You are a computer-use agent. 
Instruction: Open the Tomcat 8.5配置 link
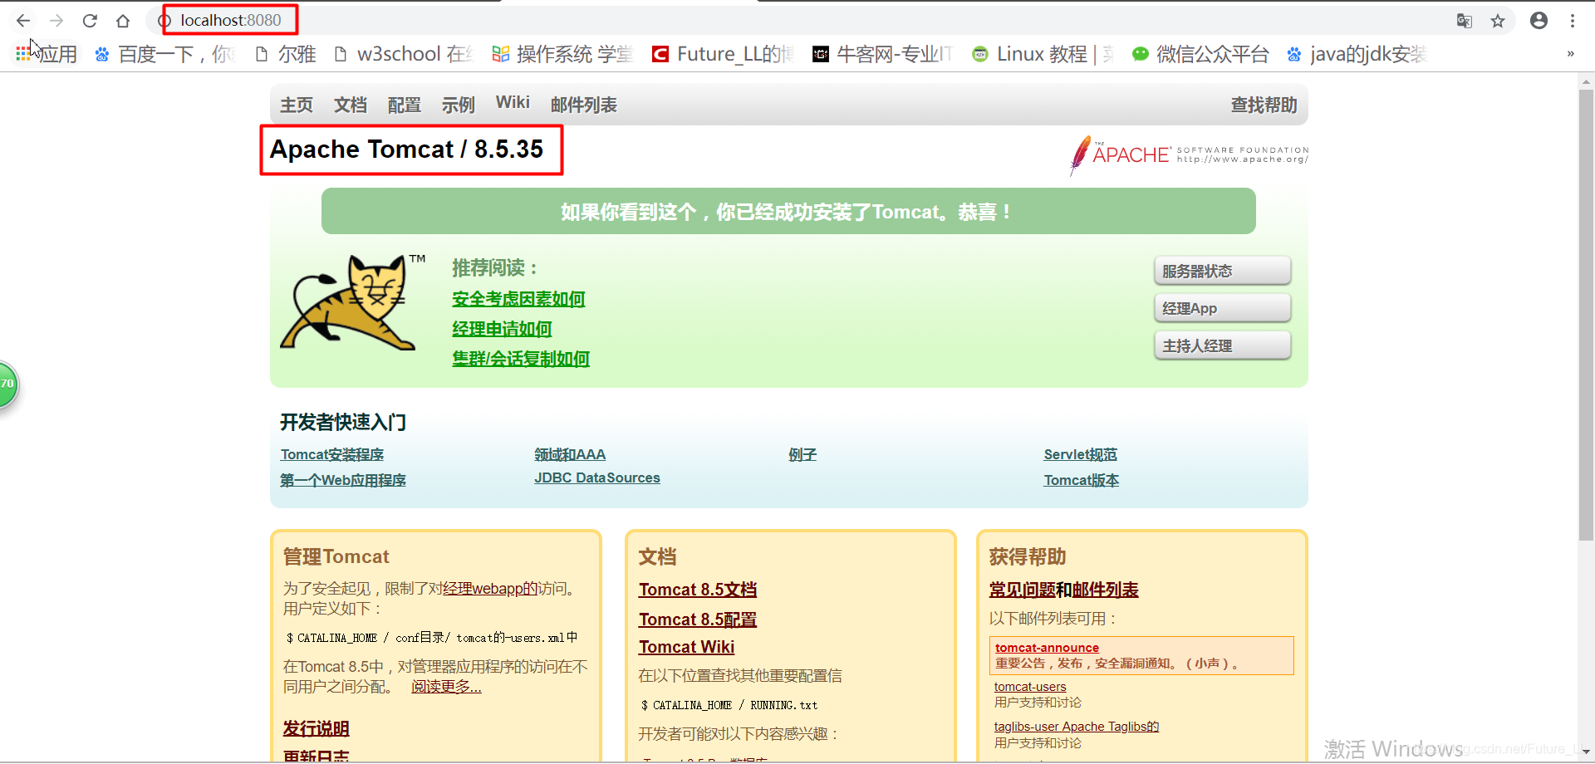point(698,620)
